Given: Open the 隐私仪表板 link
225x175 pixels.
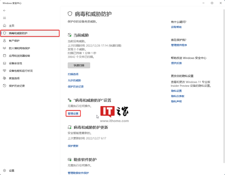Looking at the screenshot, I should point(178,96).
